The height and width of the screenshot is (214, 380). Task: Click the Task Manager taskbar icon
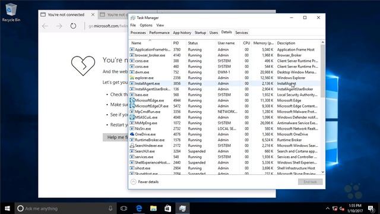click(x=182, y=209)
